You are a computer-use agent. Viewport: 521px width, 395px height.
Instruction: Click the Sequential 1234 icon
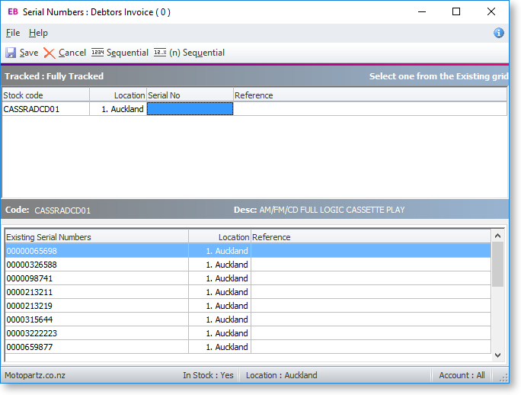click(97, 53)
